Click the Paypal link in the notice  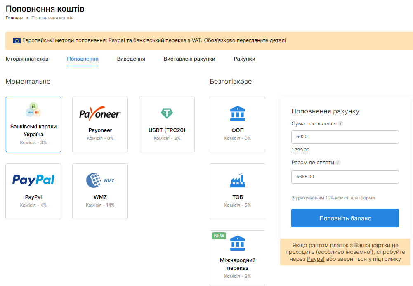[x=316, y=259]
